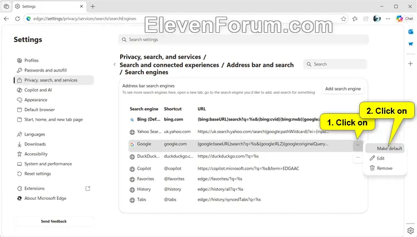Click the edge://favorites/?q=%s URL
Screen dimensions: 417x237
[x=220, y=179]
